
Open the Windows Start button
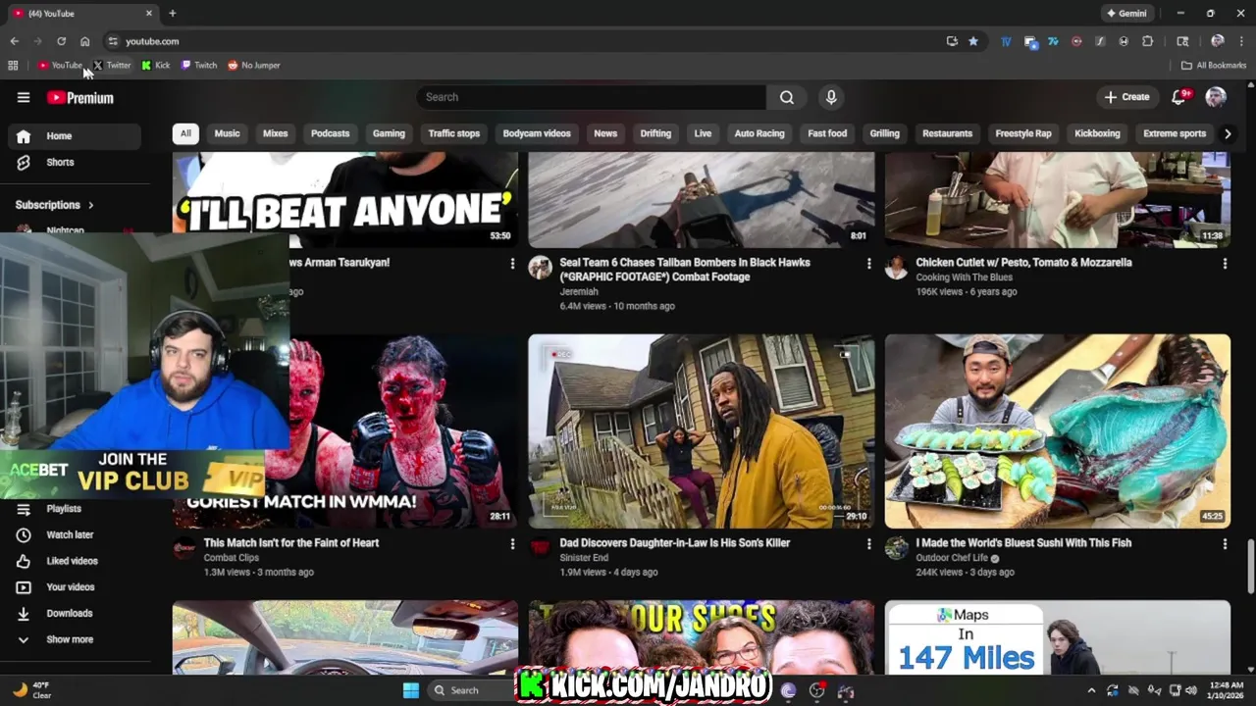(411, 690)
